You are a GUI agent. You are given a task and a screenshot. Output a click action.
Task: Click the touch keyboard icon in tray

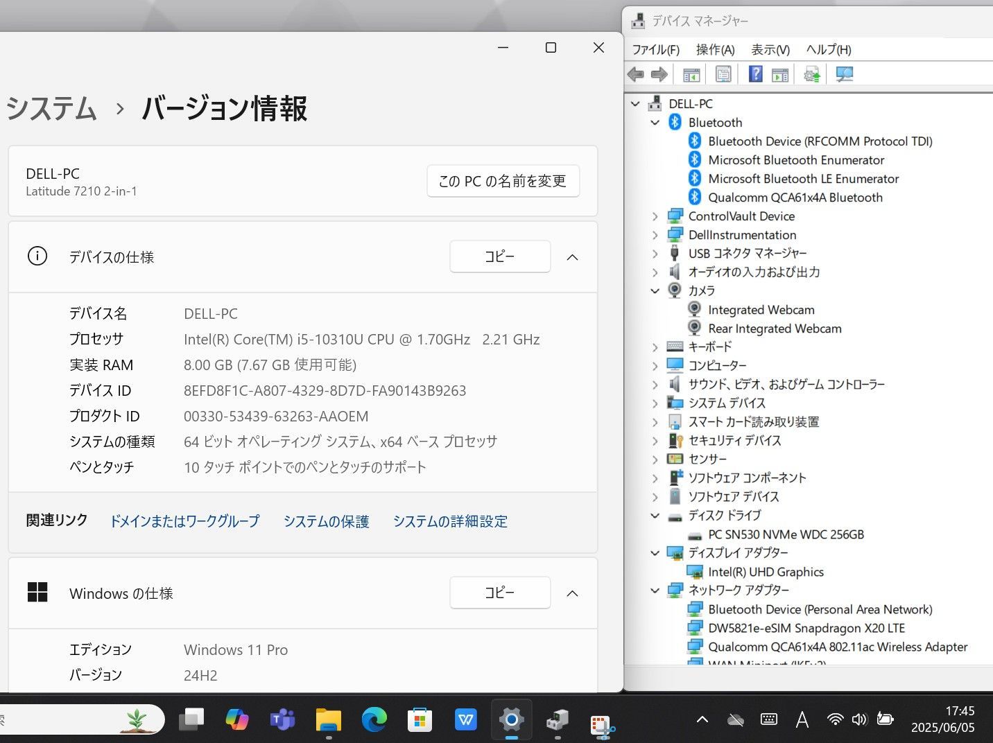(768, 719)
